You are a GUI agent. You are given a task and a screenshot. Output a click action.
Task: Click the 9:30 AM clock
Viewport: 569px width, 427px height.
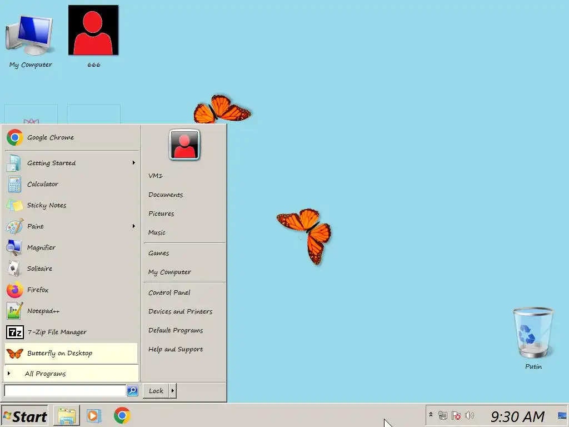517,416
